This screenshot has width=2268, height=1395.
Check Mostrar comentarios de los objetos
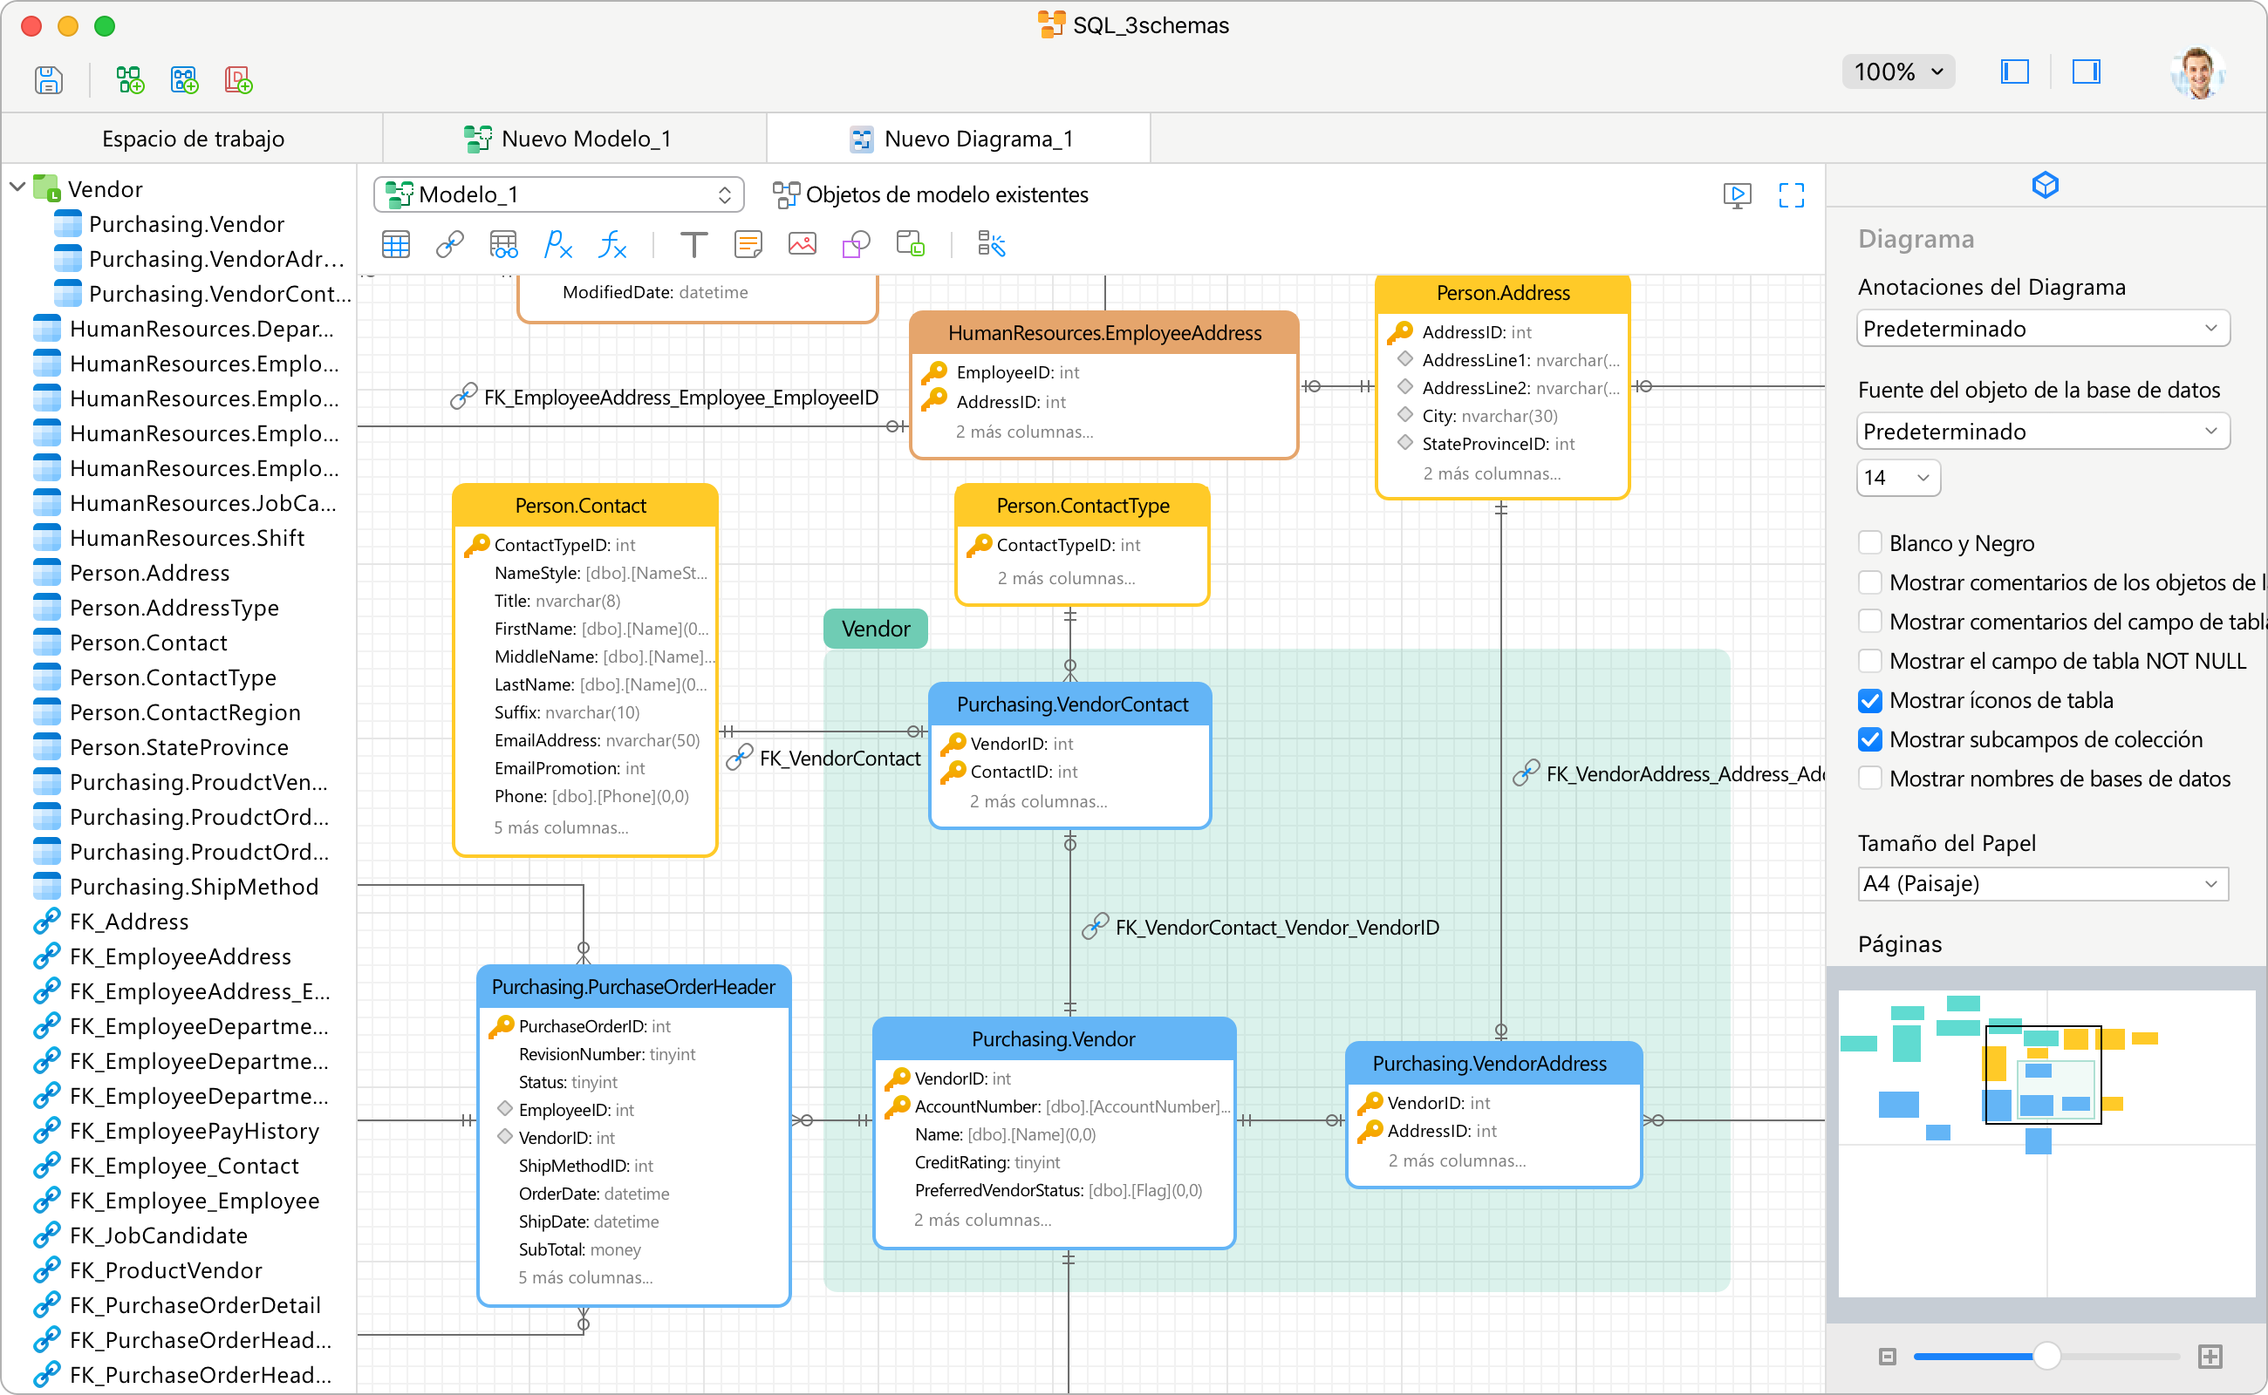coord(1869,582)
